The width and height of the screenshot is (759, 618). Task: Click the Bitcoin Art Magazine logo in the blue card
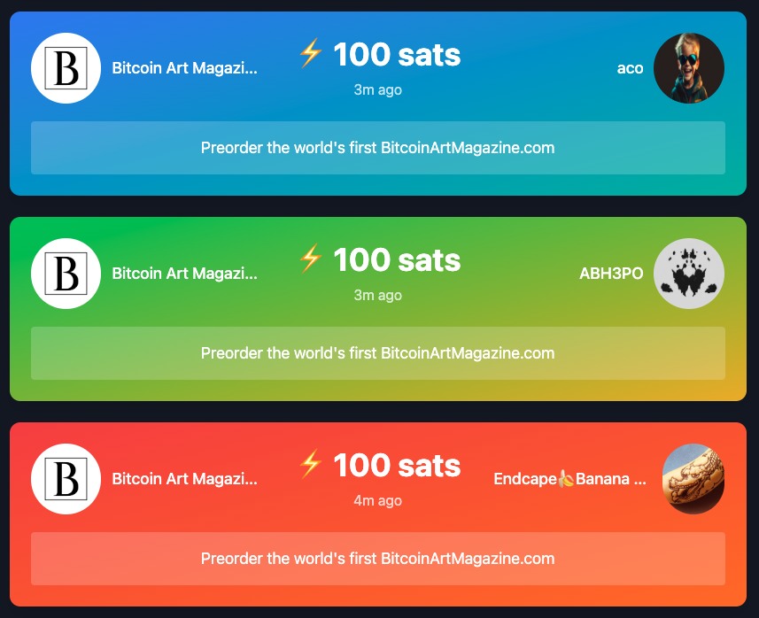coord(66,68)
